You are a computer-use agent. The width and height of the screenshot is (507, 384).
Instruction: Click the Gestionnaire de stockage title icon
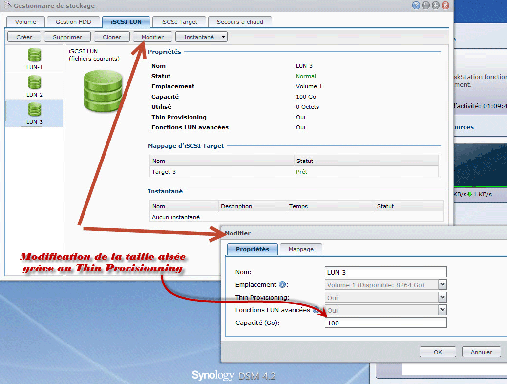(x=7, y=6)
